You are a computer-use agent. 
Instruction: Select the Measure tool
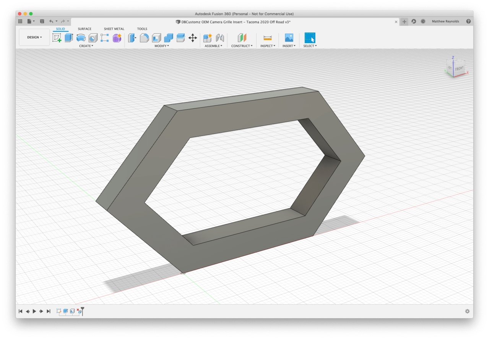tap(268, 38)
